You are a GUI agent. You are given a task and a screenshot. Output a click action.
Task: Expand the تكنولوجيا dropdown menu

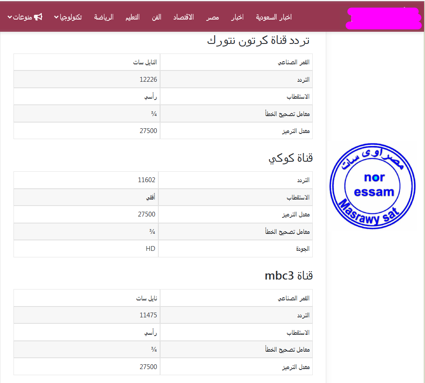click(x=68, y=17)
